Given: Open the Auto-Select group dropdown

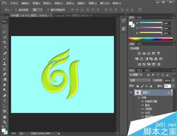Looking at the screenshot, I should (x=38, y=10).
